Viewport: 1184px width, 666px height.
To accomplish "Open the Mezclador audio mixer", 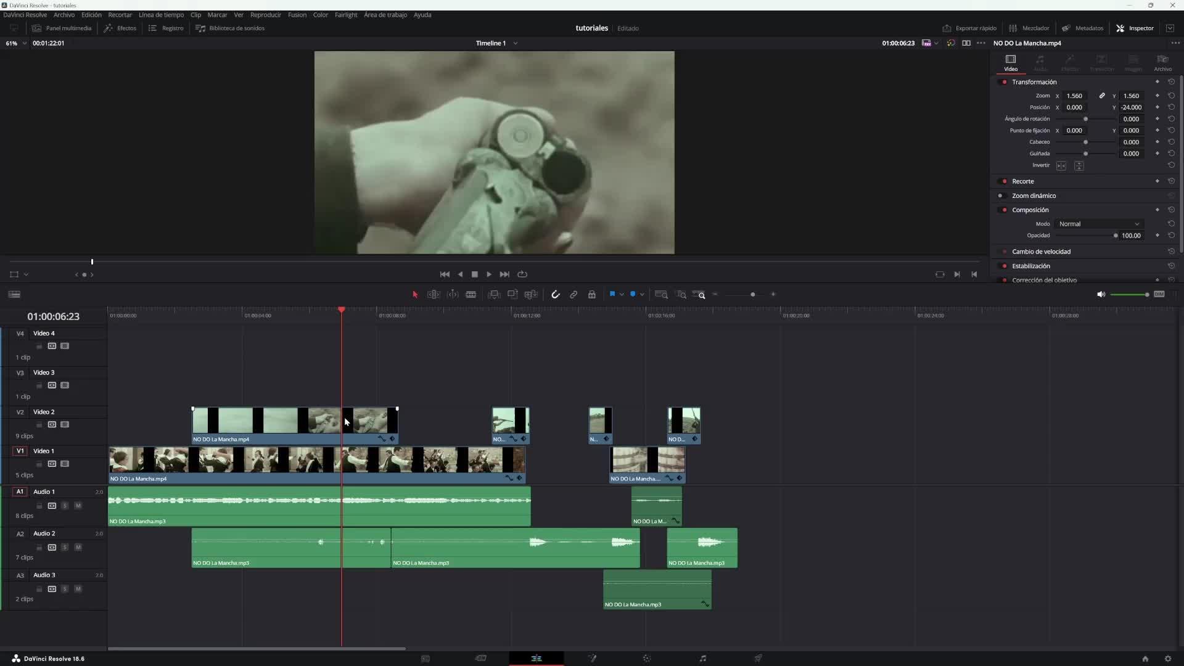I will 1029,28.
